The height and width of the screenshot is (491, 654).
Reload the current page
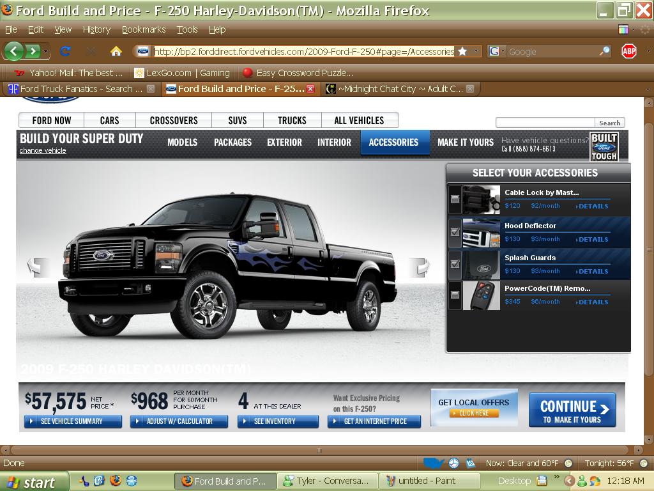65,51
